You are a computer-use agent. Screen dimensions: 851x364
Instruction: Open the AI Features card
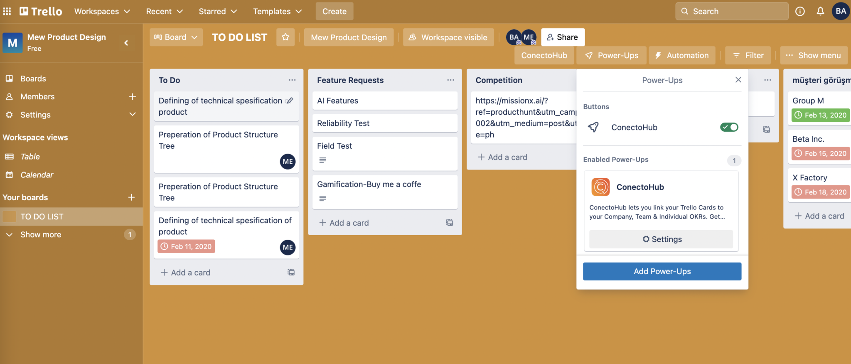click(385, 101)
